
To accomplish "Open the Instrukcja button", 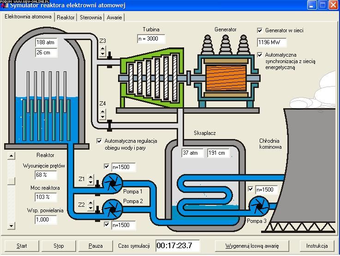I will pyautogui.click(x=317, y=246).
